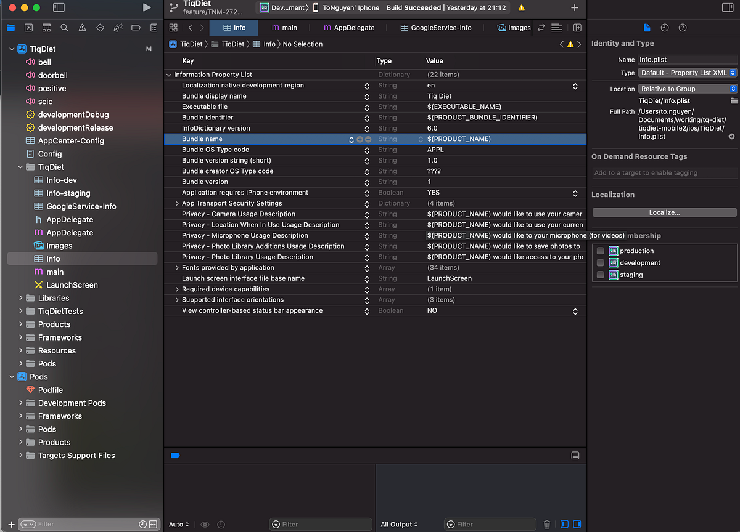Show the Report navigator list icon
This screenshot has height=532, width=740.
(154, 28)
